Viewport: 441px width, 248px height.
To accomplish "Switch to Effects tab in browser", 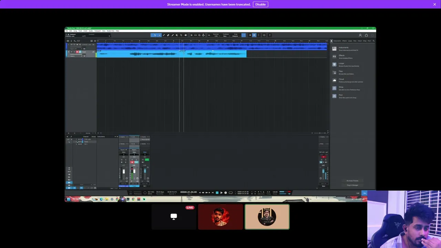I will (345, 41).
